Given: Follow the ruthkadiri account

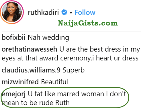Looking at the screenshot, I should 85,12.
